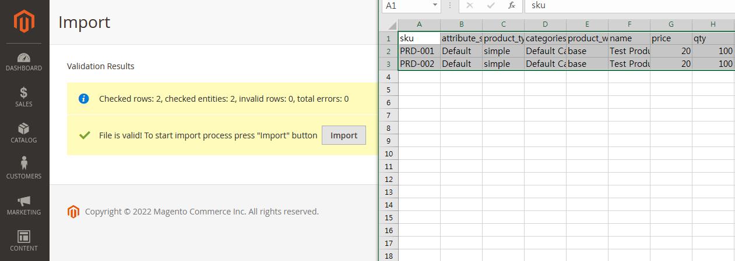Select column G header
This screenshot has height=261, width=735.
tap(671, 24)
